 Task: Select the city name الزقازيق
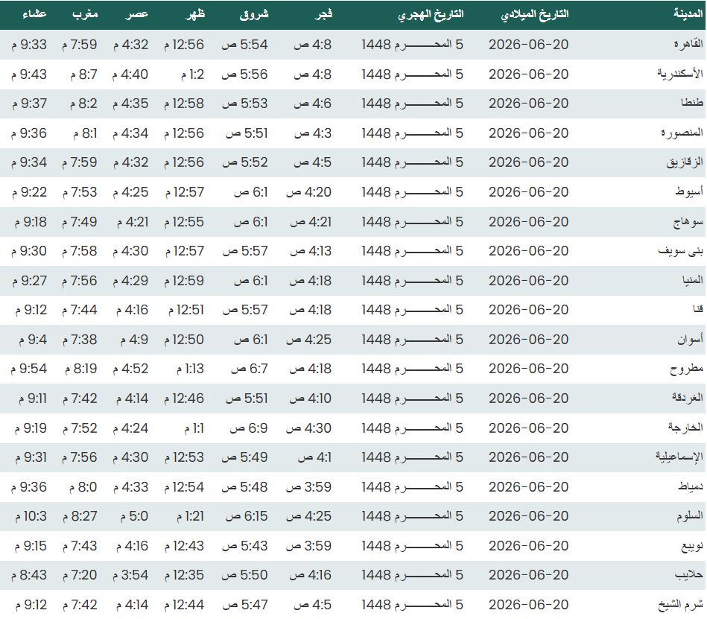[x=685, y=162]
